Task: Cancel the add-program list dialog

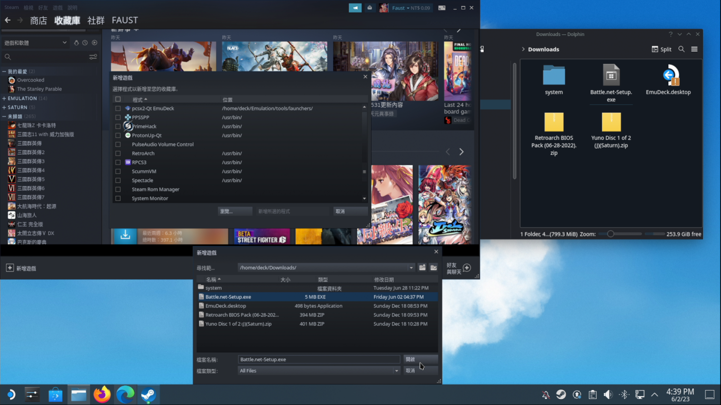Action: click(350, 211)
